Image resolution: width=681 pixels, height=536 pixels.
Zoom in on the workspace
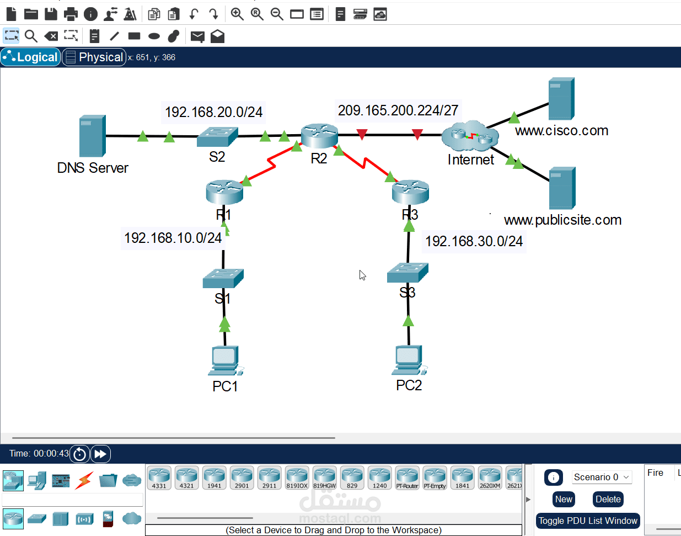(x=237, y=14)
